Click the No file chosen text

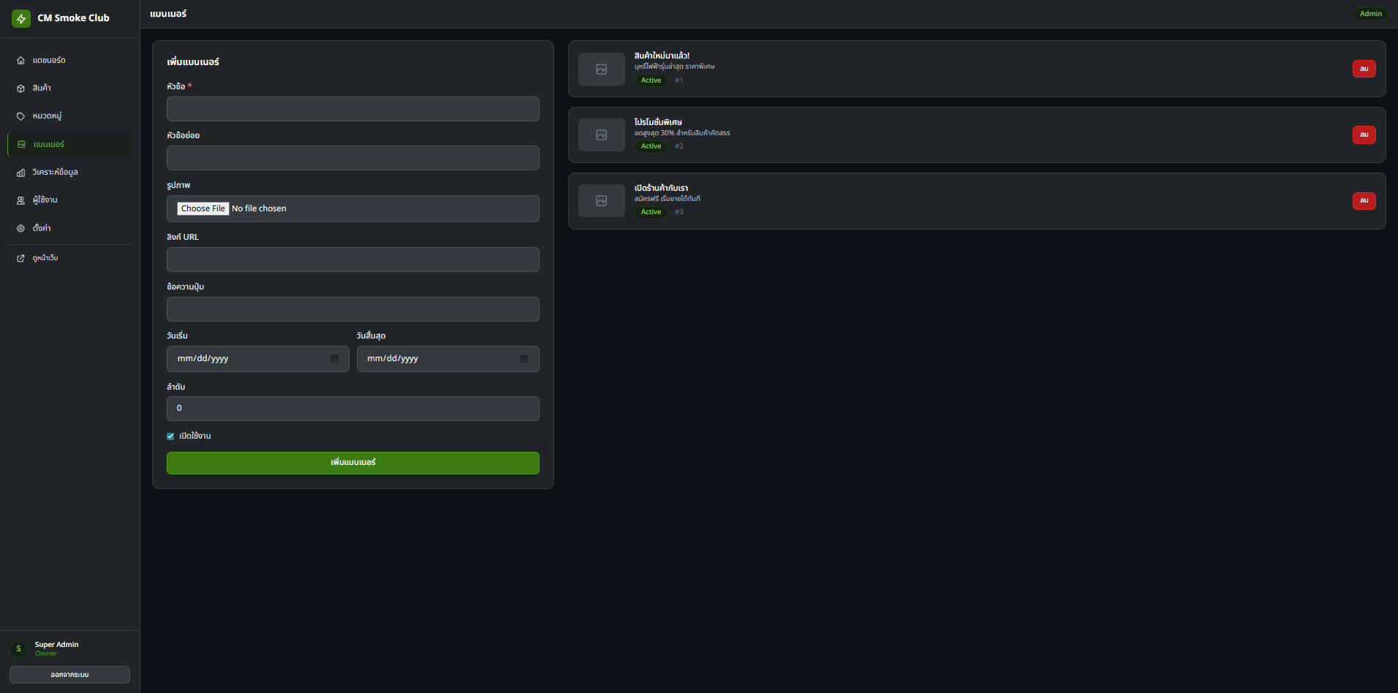[x=259, y=208]
